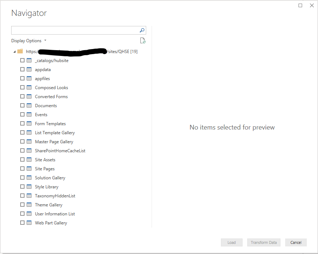Click table icon beside Form Templates
Image resolution: width=318 pixels, height=254 pixels.
click(29, 123)
